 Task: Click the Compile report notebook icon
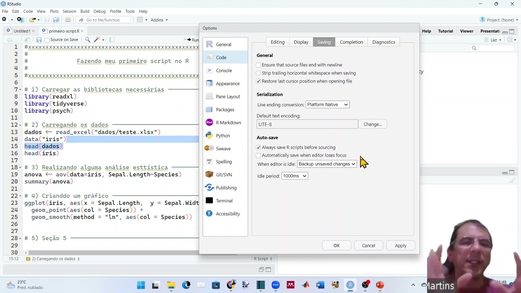click(112, 39)
